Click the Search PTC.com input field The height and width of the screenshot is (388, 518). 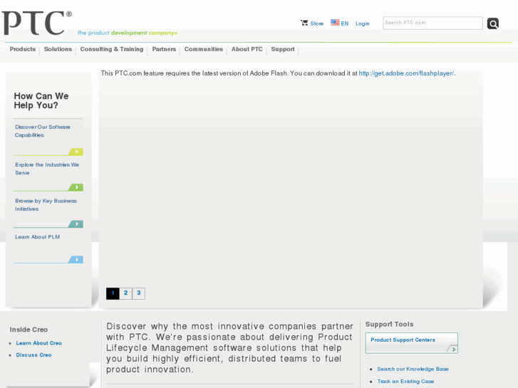pos(432,23)
